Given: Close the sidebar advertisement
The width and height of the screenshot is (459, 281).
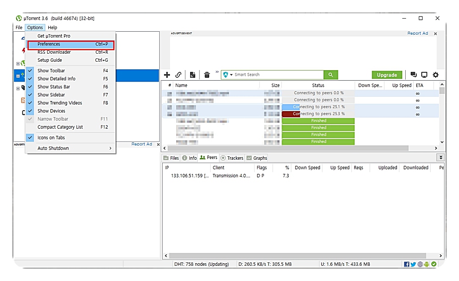Looking at the screenshot, I should click(158, 144).
